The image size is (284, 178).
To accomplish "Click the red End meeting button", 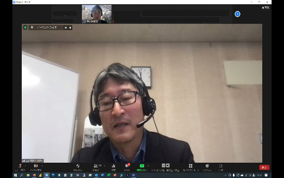I will [x=264, y=167].
